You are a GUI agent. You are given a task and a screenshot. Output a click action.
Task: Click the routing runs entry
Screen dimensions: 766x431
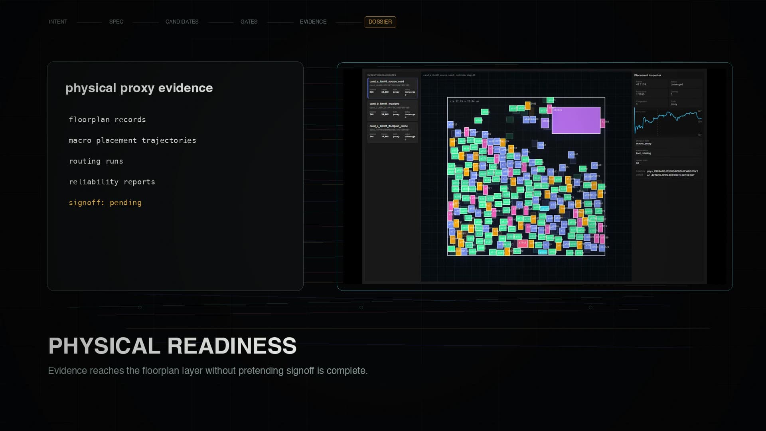[96, 161]
